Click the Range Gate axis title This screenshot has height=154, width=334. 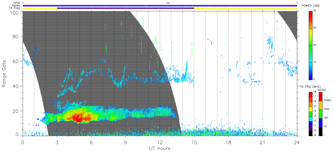(x=4, y=74)
